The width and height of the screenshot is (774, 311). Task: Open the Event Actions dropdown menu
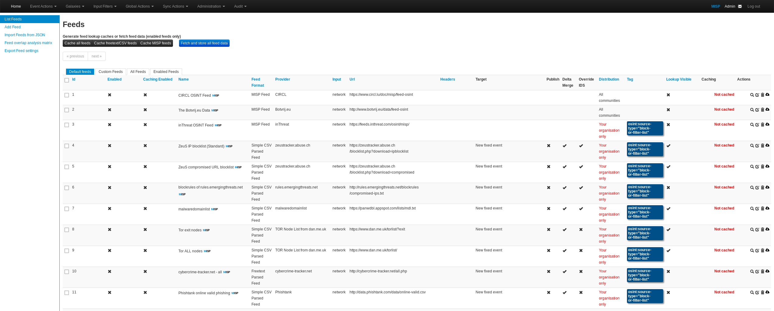(x=43, y=6)
